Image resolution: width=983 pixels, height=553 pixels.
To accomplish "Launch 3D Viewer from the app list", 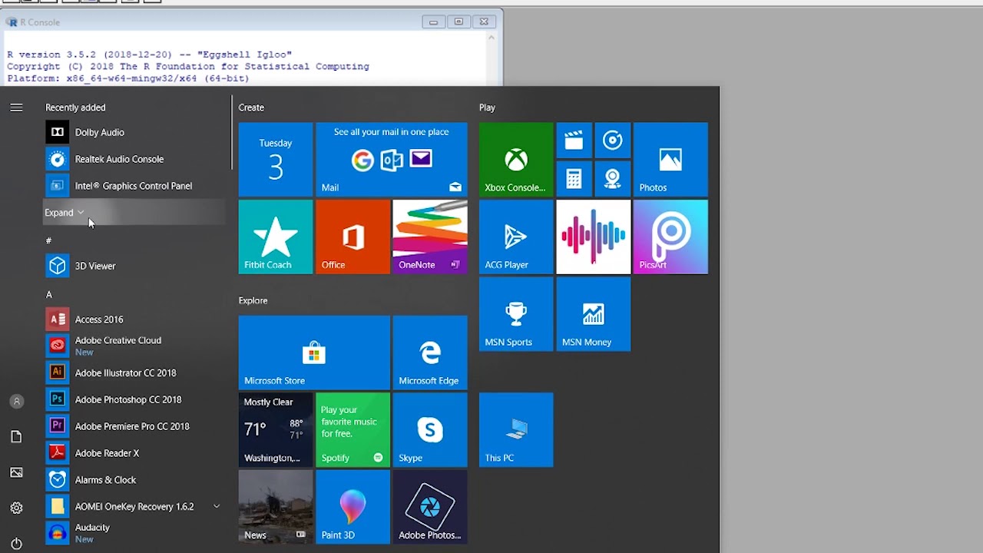I will 134,266.
